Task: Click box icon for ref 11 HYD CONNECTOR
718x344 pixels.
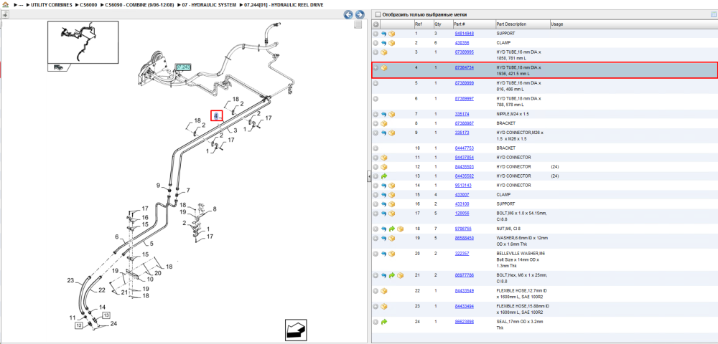Action: pos(383,158)
